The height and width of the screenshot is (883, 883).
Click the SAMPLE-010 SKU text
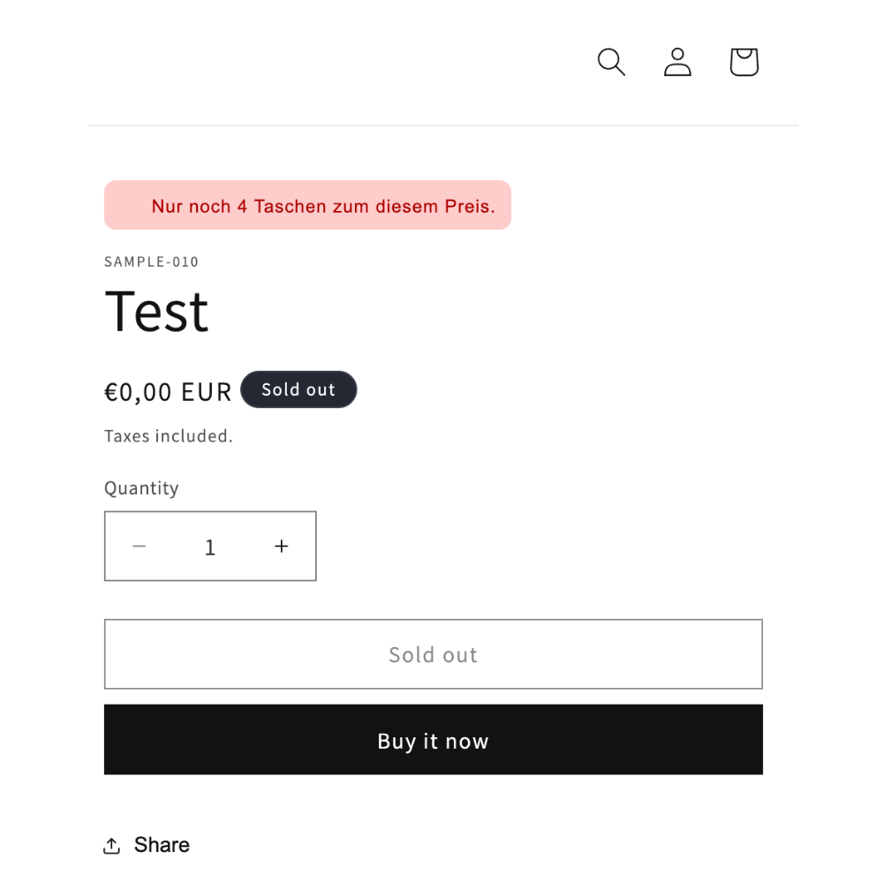click(152, 262)
